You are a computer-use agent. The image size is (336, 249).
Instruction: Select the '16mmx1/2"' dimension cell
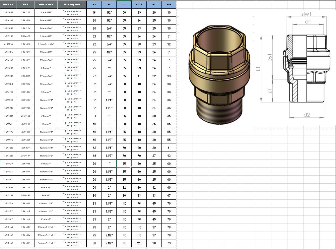[46, 12]
